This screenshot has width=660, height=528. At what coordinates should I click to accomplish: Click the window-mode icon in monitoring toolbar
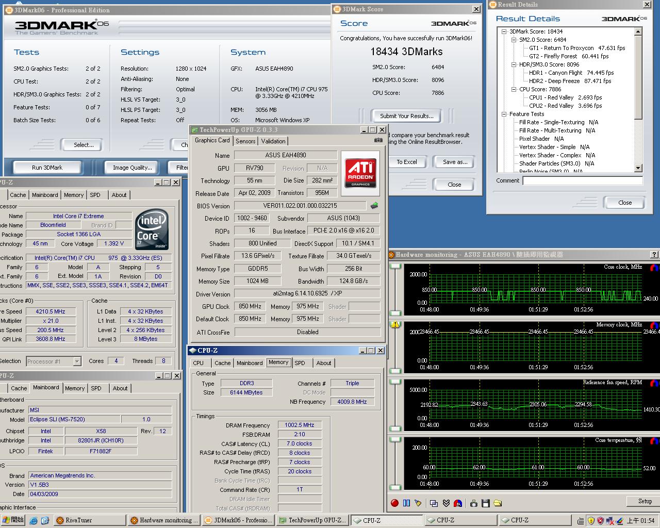tap(434, 503)
